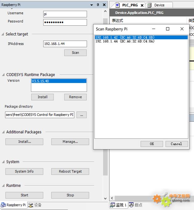The width and height of the screenshot is (194, 210).
Task: Click the Remove button
Action: point(75,97)
